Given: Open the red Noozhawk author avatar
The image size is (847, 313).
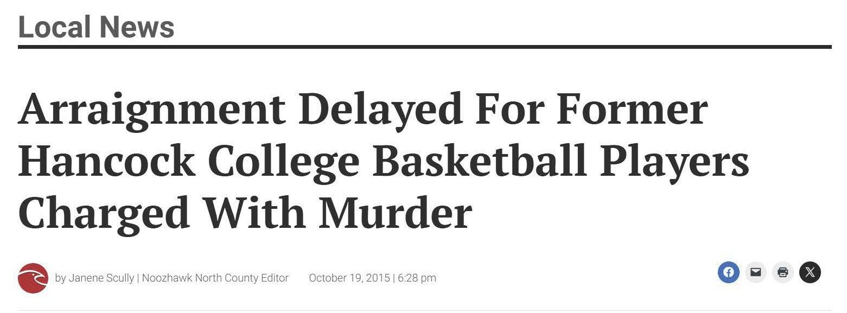Looking at the screenshot, I should point(33,278).
